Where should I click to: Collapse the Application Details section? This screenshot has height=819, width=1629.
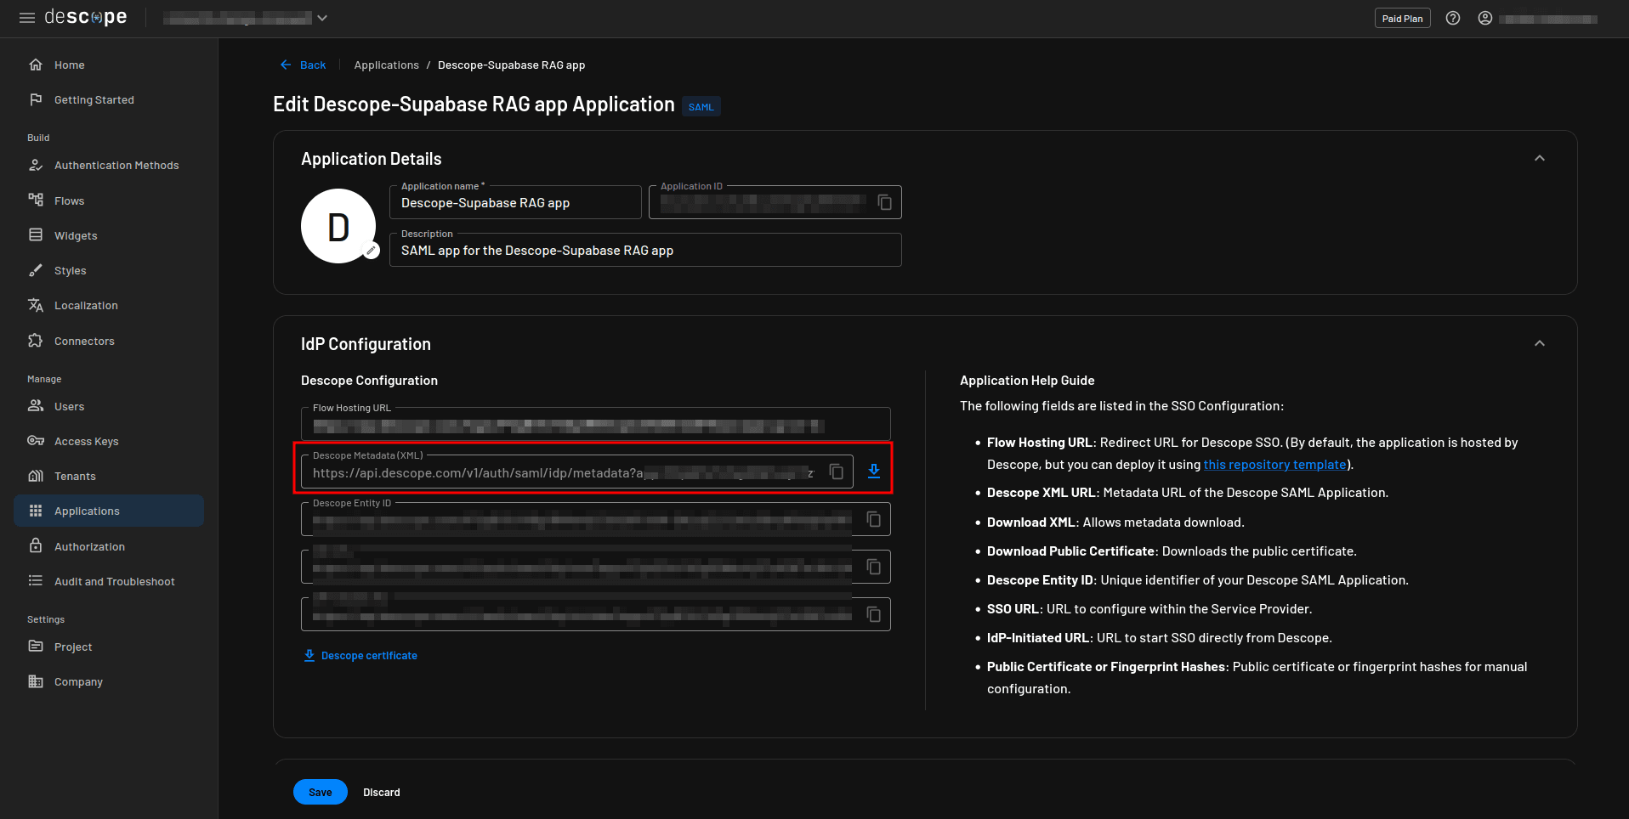pyautogui.click(x=1539, y=159)
